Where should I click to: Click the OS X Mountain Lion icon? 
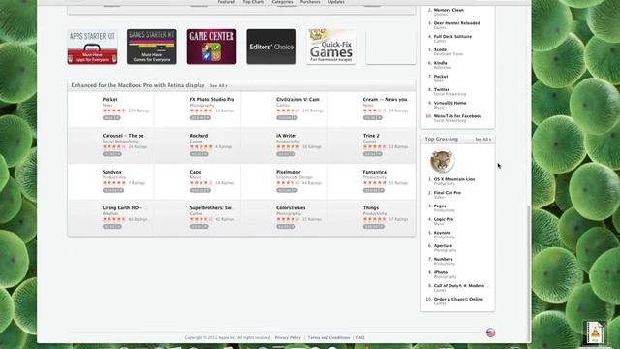pyautogui.click(x=442, y=161)
